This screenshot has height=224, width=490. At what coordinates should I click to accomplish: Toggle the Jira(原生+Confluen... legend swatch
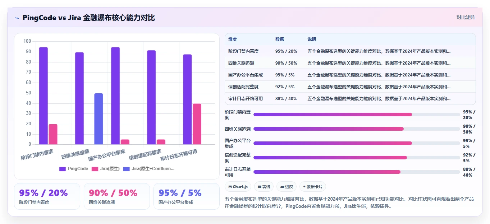pos(126,169)
